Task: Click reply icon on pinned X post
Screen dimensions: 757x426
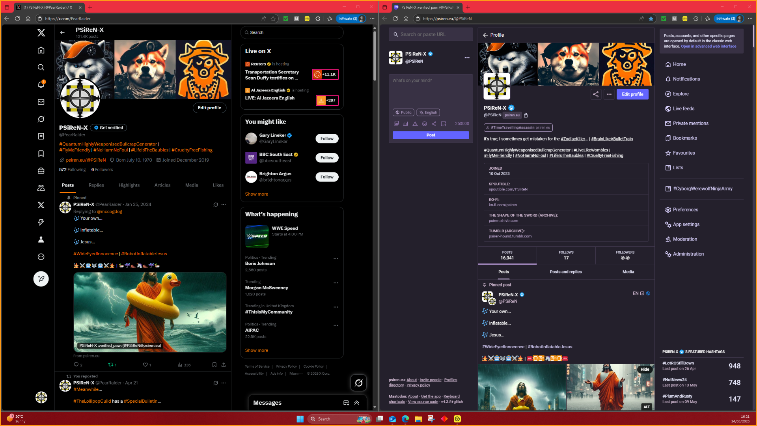Action: pos(76,364)
